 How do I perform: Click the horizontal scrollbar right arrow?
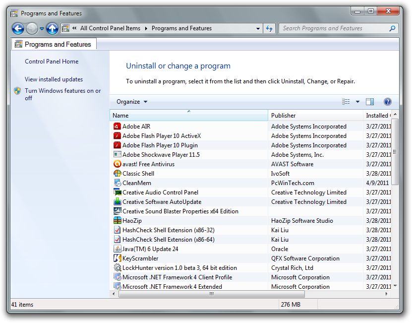[x=387, y=294]
